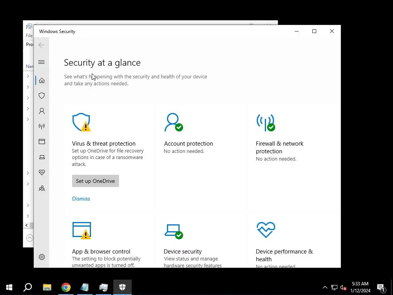393x295 pixels.
Task: Click the Fewer details circle arrow in Task Manager
Action: 30,238
